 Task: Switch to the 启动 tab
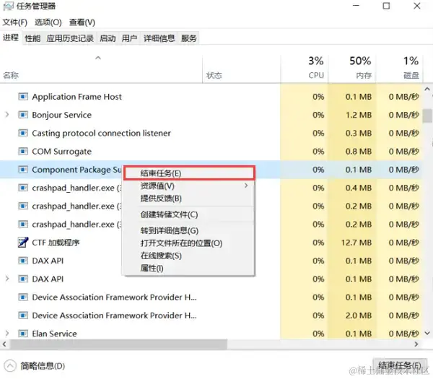click(108, 38)
